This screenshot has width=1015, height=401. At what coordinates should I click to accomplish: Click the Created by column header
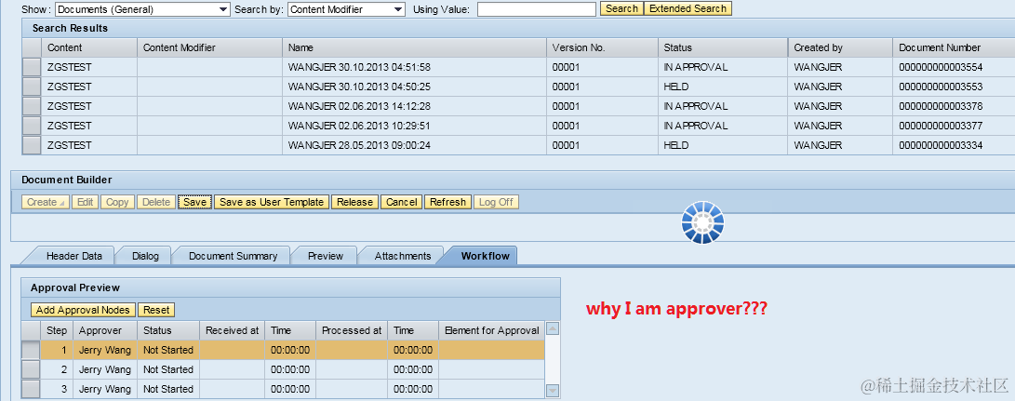click(840, 47)
